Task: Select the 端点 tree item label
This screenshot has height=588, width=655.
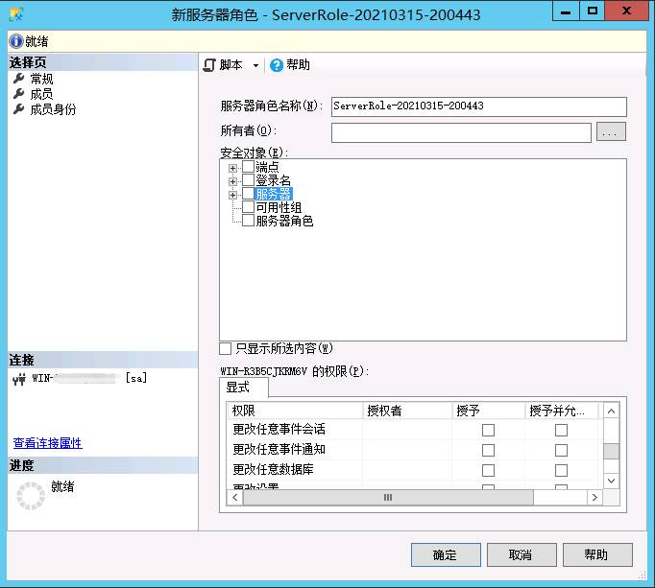Action: click(x=267, y=167)
